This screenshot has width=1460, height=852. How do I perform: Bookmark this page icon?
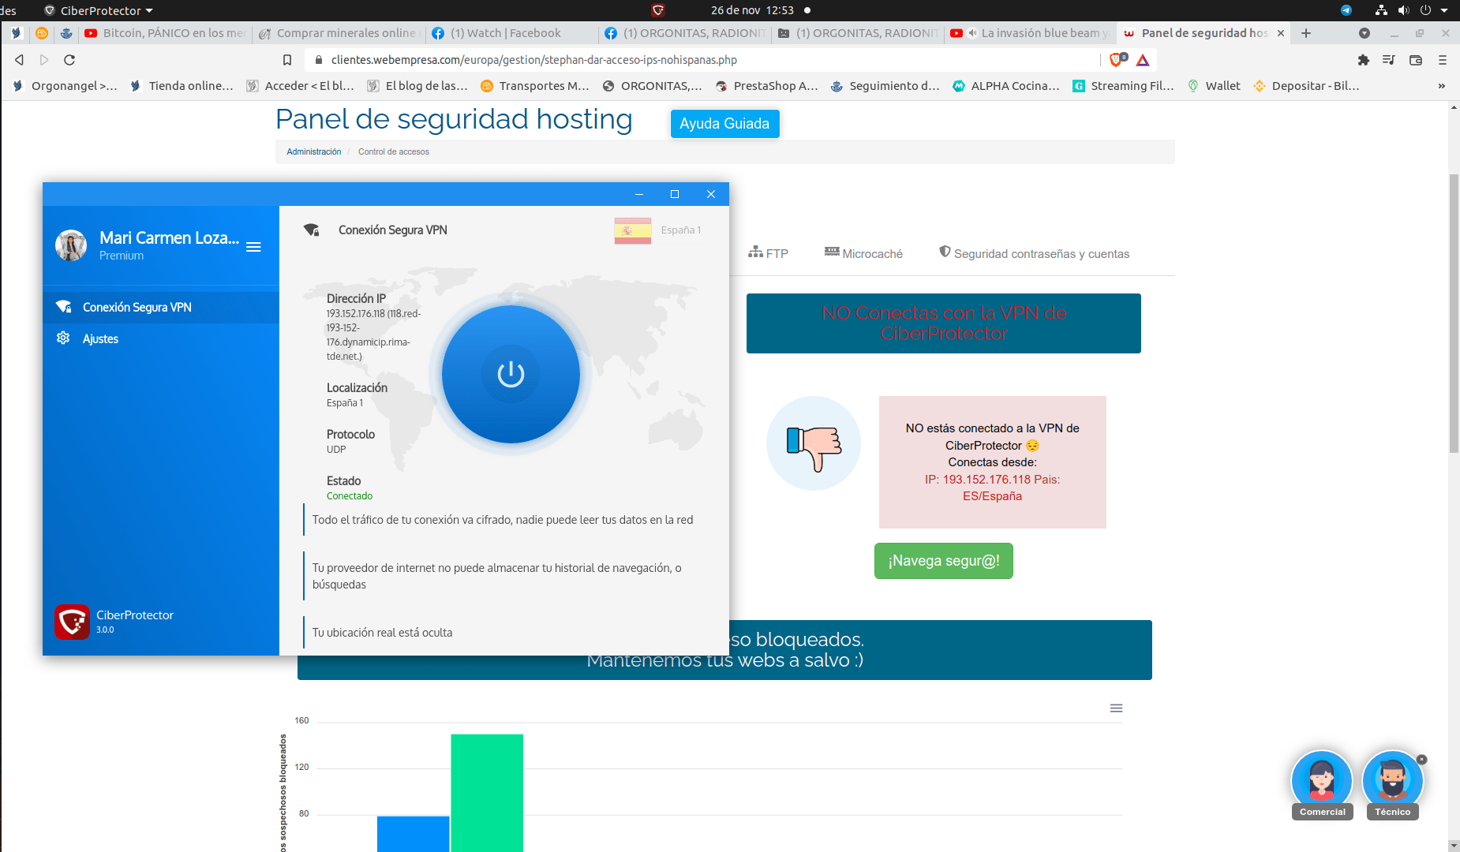287,60
